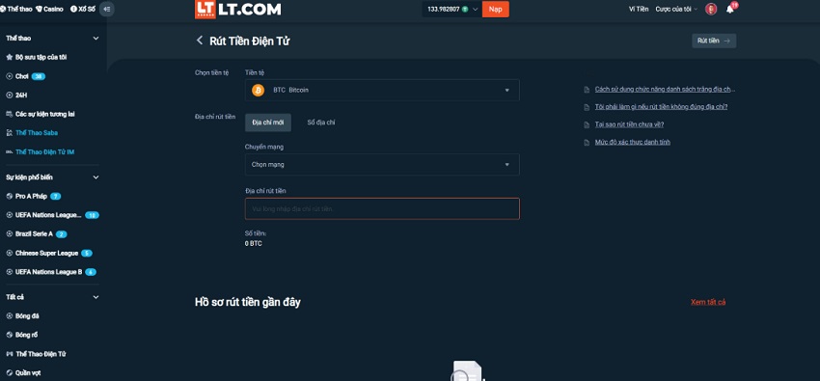
Task: Open Tại sao rút tiền chưa về link
Action: [630, 124]
